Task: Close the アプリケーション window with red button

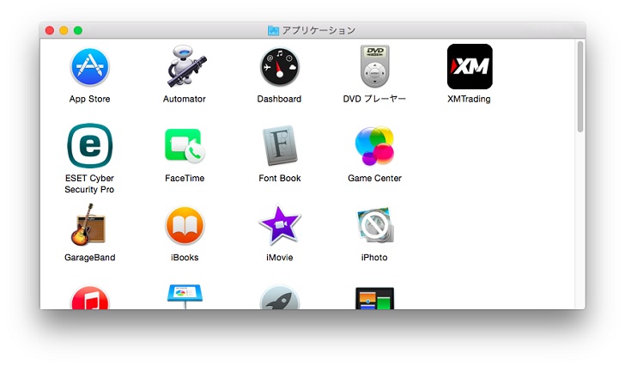Action: (50, 30)
